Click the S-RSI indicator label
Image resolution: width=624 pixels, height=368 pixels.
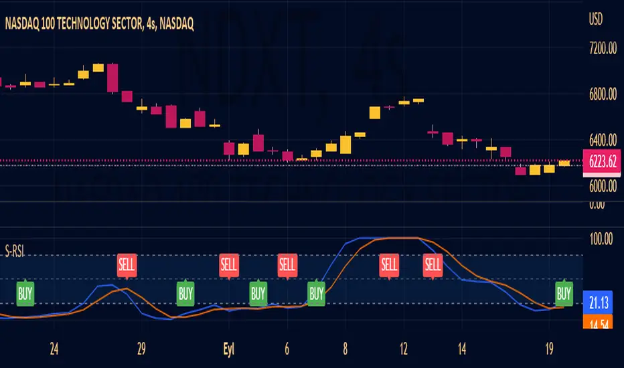pyautogui.click(x=14, y=252)
